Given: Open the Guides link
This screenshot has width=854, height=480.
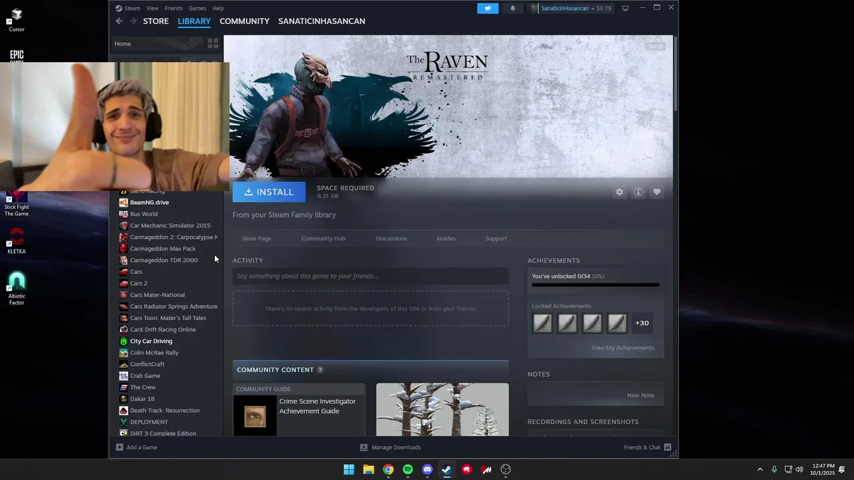Looking at the screenshot, I should (446, 238).
